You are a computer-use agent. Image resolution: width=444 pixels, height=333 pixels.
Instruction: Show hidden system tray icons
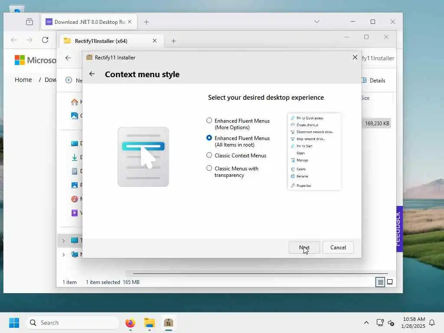pos(366,323)
